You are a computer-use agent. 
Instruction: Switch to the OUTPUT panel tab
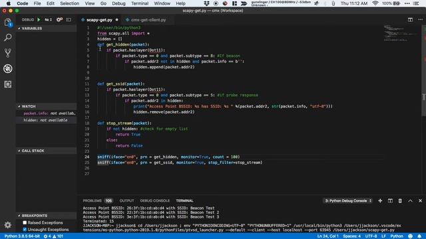pyautogui.click(x=126, y=200)
